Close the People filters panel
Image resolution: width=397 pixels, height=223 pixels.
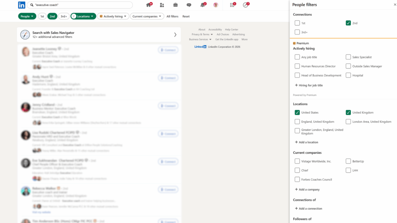395,5
